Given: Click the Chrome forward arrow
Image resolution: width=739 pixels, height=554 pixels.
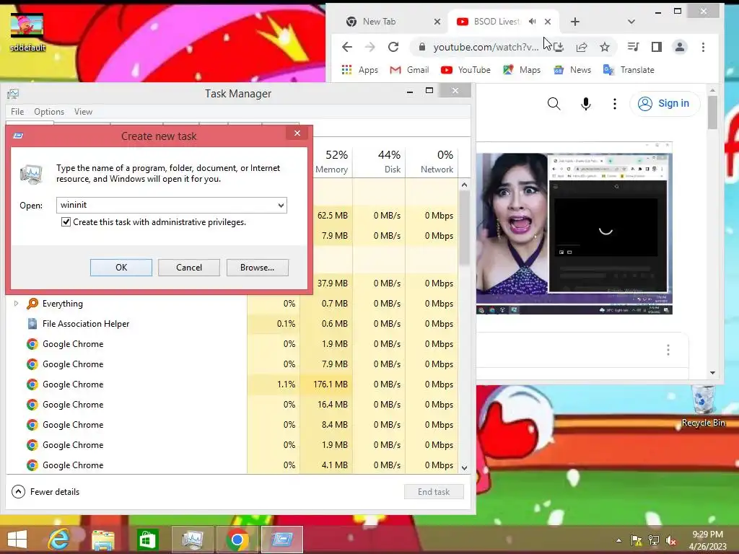Looking at the screenshot, I should point(370,47).
